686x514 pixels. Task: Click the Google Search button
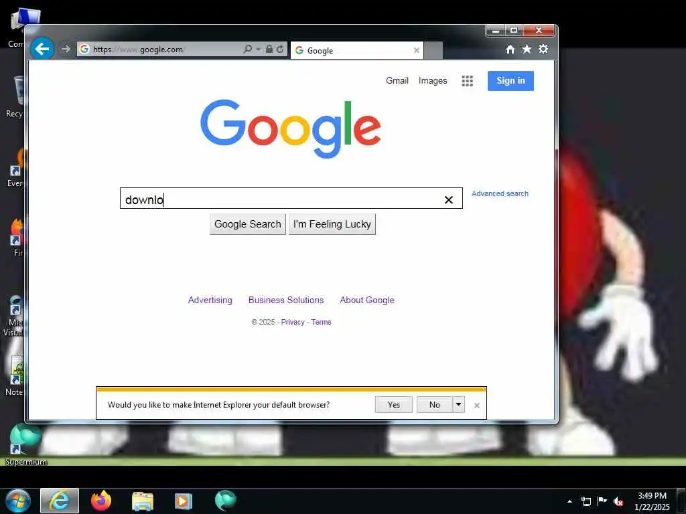[x=248, y=224]
